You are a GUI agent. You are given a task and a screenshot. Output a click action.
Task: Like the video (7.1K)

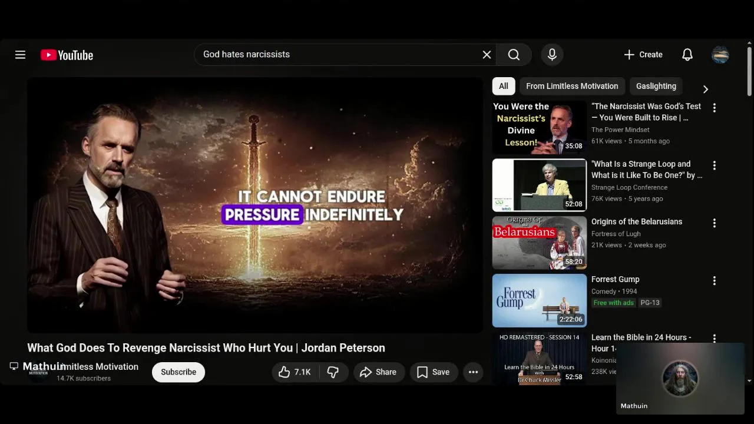[295, 372]
